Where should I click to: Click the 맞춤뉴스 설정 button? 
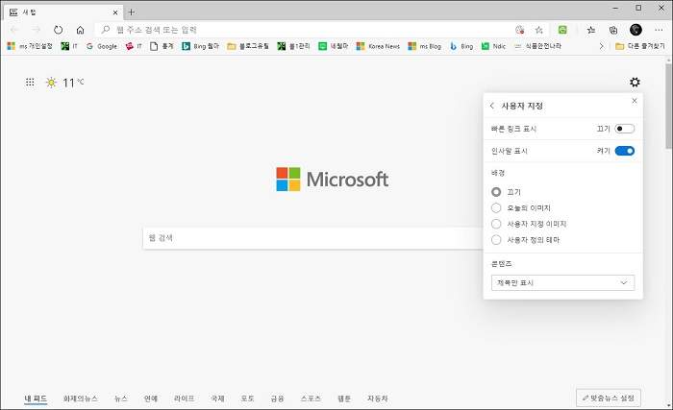[609, 398]
